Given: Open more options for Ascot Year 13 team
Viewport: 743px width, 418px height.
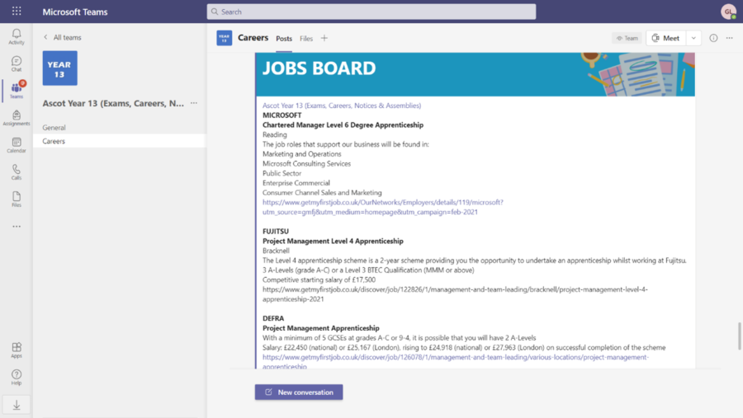Looking at the screenshot, I should [194, 103].
